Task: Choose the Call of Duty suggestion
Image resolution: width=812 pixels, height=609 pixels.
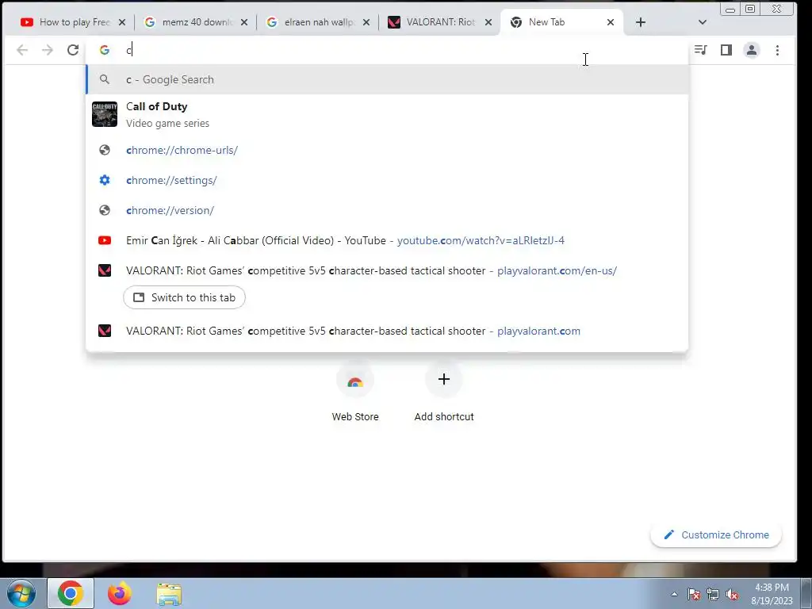Action: pyautogui.click(x=387, y=114)
